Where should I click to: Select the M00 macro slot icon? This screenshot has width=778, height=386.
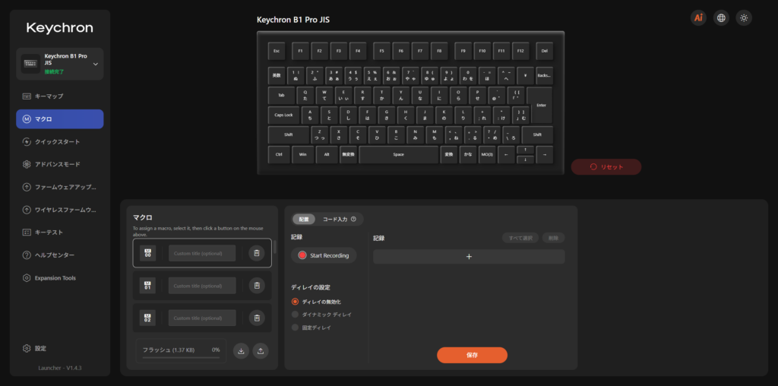tap(147, 253)
